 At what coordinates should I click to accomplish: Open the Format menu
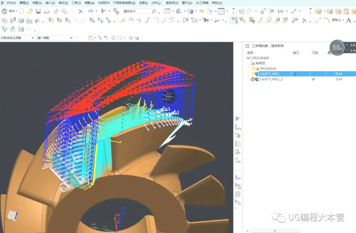click(x=63, y=3)
